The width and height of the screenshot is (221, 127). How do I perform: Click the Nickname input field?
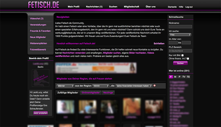coord(180,27)
